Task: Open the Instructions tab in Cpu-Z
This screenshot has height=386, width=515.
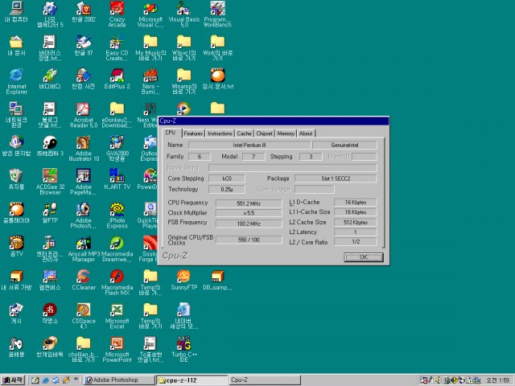Action: click(220, 133)
